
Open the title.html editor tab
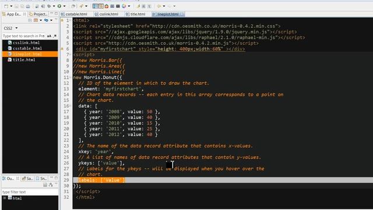click(x=135, y=14)
